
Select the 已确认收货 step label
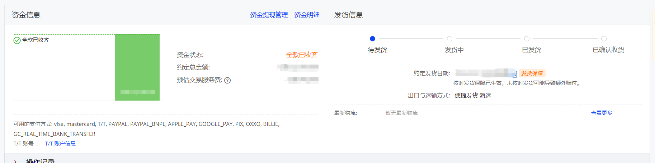608,50
